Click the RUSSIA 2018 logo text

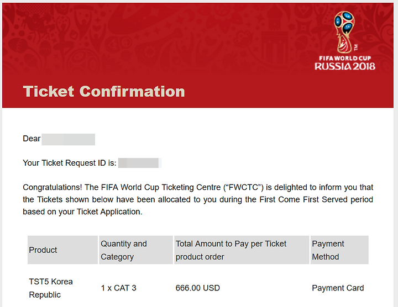point(345,66)
